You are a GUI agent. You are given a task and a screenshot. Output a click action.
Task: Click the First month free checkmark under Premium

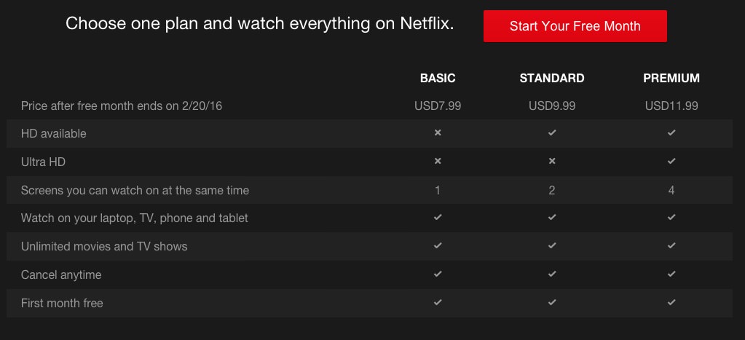[671, 301]
